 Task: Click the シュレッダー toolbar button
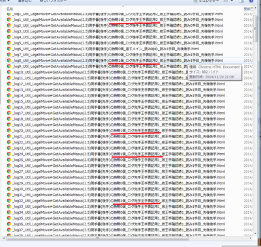(x=206, y=1)
